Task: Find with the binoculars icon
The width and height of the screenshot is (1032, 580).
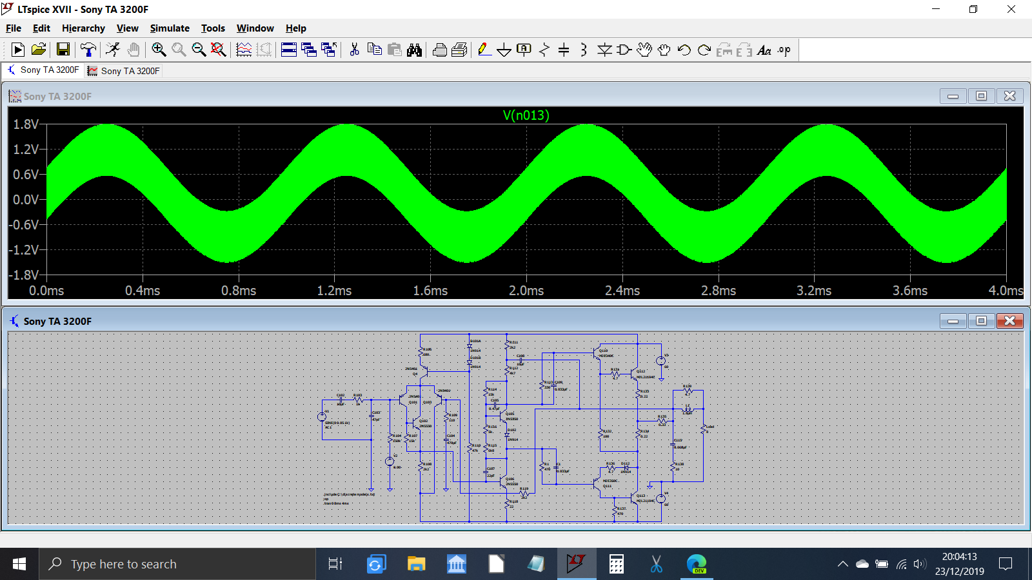Action: 414,50
